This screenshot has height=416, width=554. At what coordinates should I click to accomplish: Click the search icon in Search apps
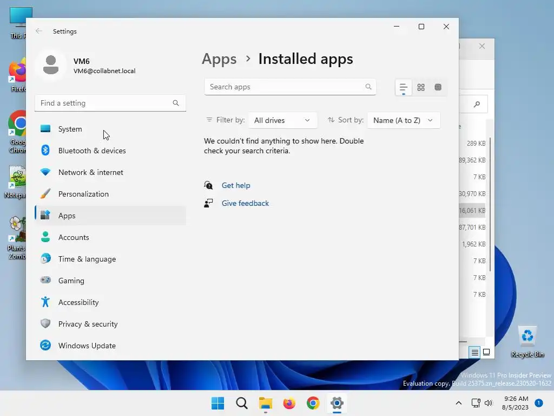click(x=368, y=87)
